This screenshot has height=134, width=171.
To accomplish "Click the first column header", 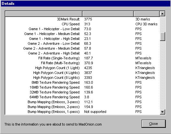I will pyautogui.click(x=43, y=14).
